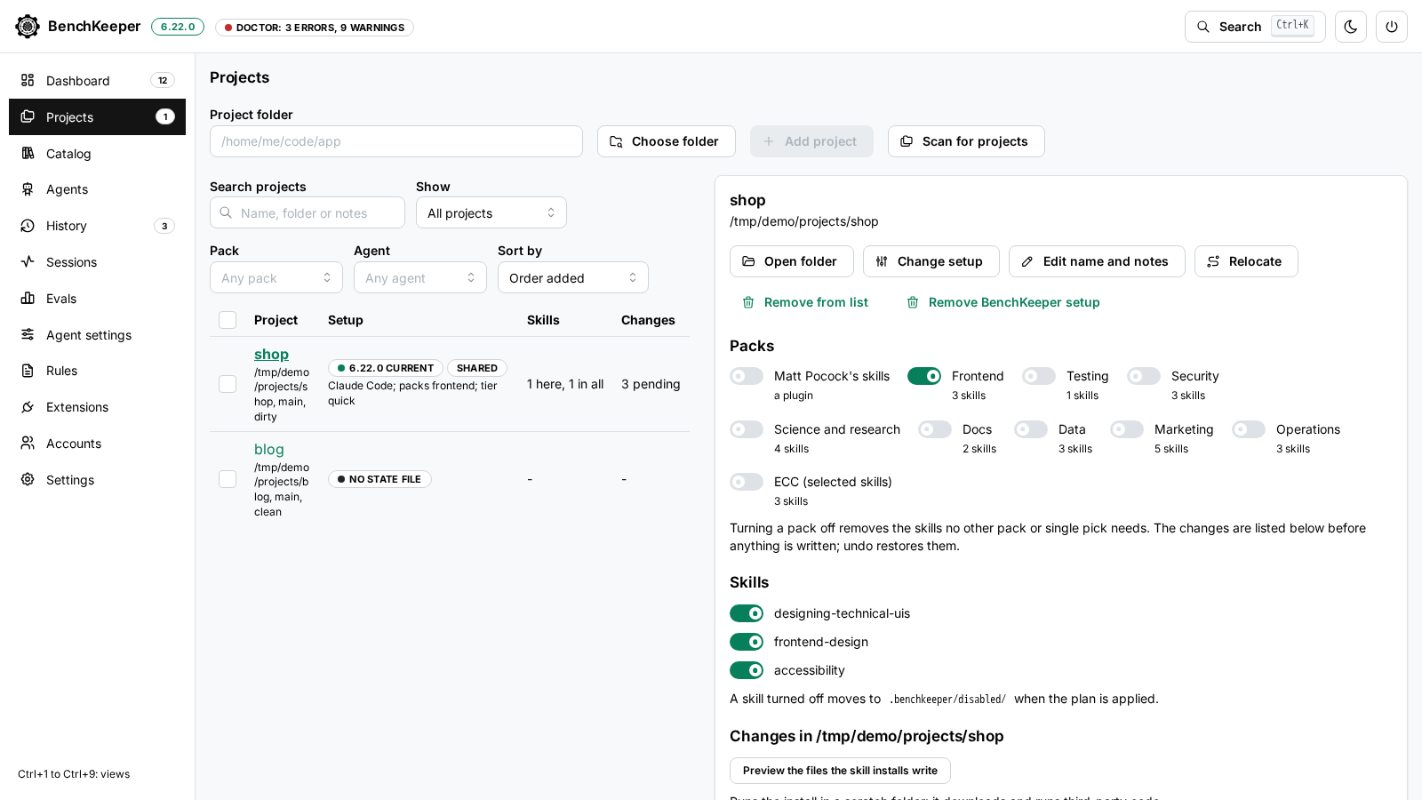Enable the Security pack toggle

pos(1144,376)
